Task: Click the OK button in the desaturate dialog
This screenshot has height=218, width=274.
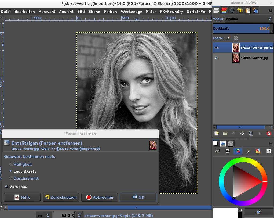Action: (138, 197)
